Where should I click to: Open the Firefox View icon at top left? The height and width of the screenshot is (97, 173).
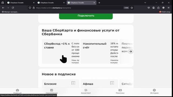(3, 3)
